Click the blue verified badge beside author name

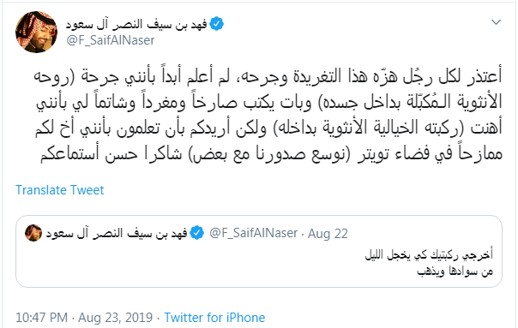217,24
